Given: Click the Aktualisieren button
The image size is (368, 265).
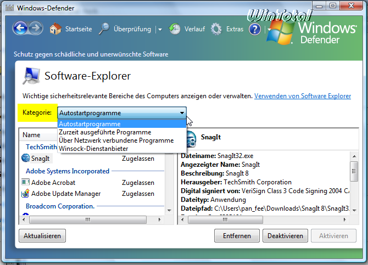Looking at the screenshot, I should point(42,236).
